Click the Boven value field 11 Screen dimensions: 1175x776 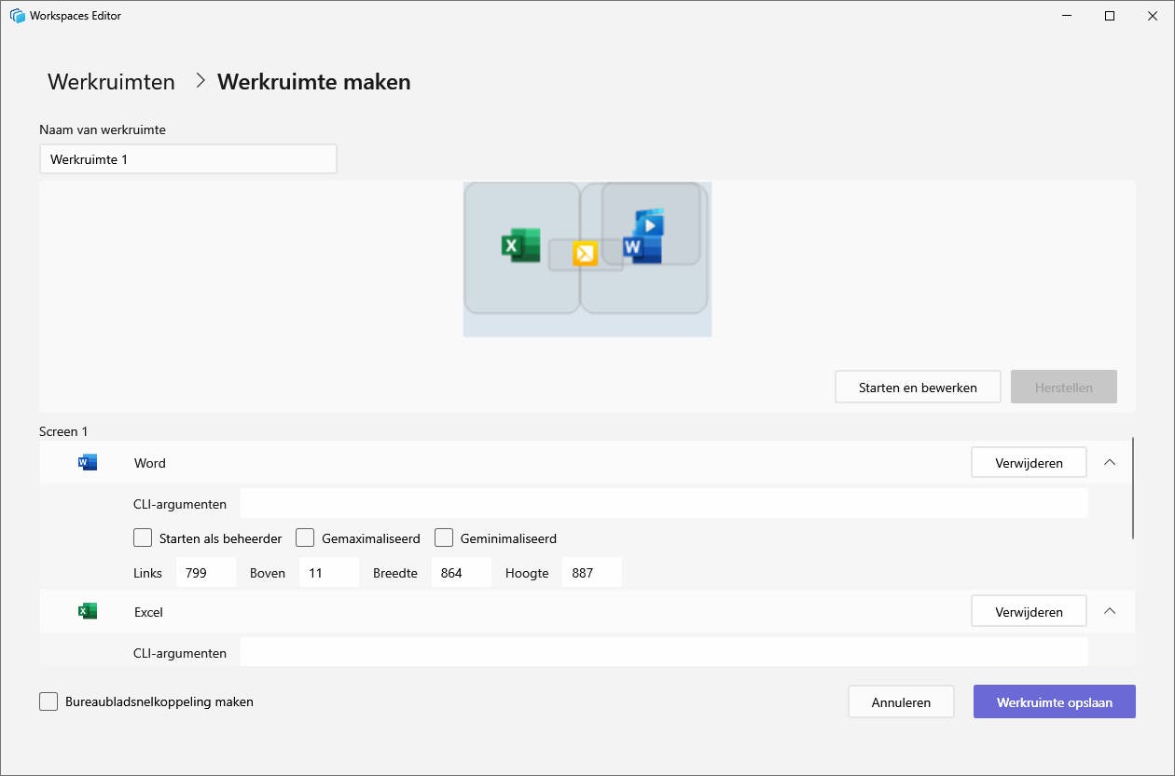pyautogui.click(x=329, y=573)
